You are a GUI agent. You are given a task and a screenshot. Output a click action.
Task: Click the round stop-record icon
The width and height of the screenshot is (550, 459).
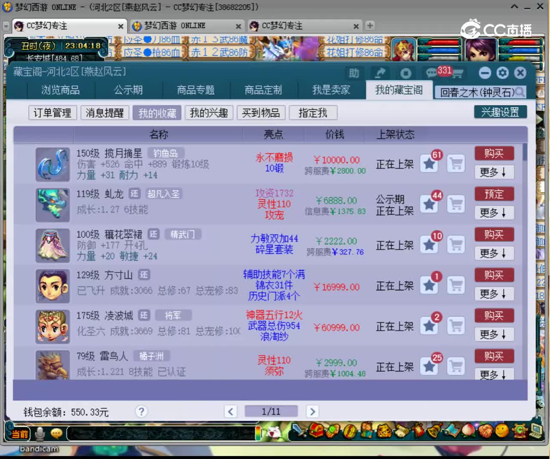pyautogui.click(x=406, y=73)
